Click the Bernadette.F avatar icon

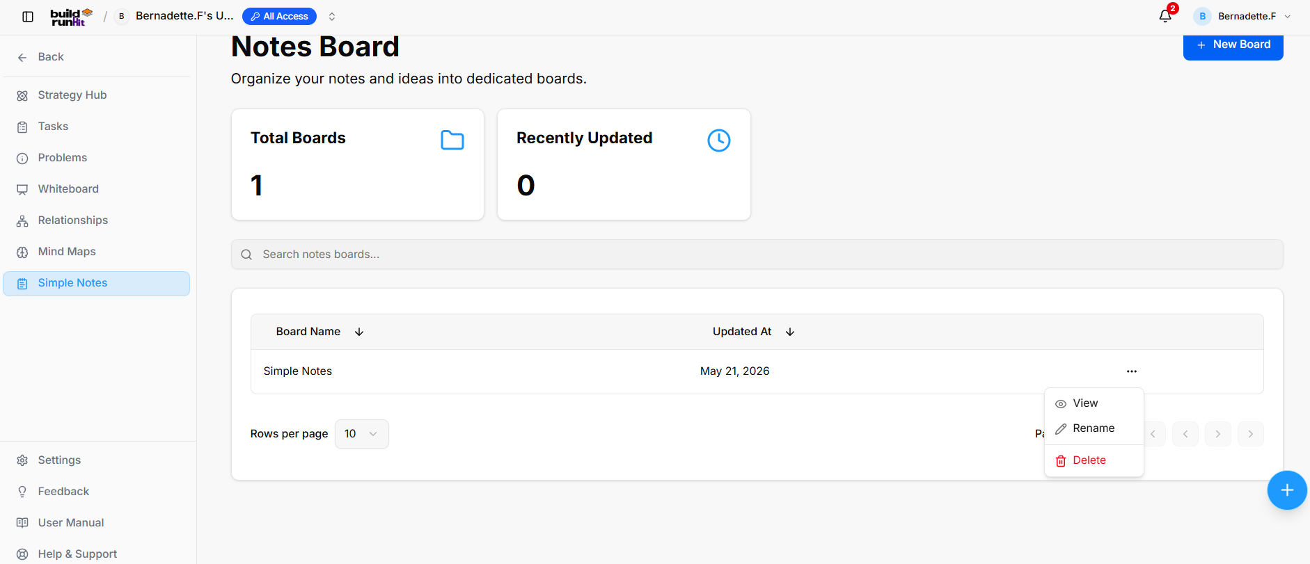[x=1202, y=16]
